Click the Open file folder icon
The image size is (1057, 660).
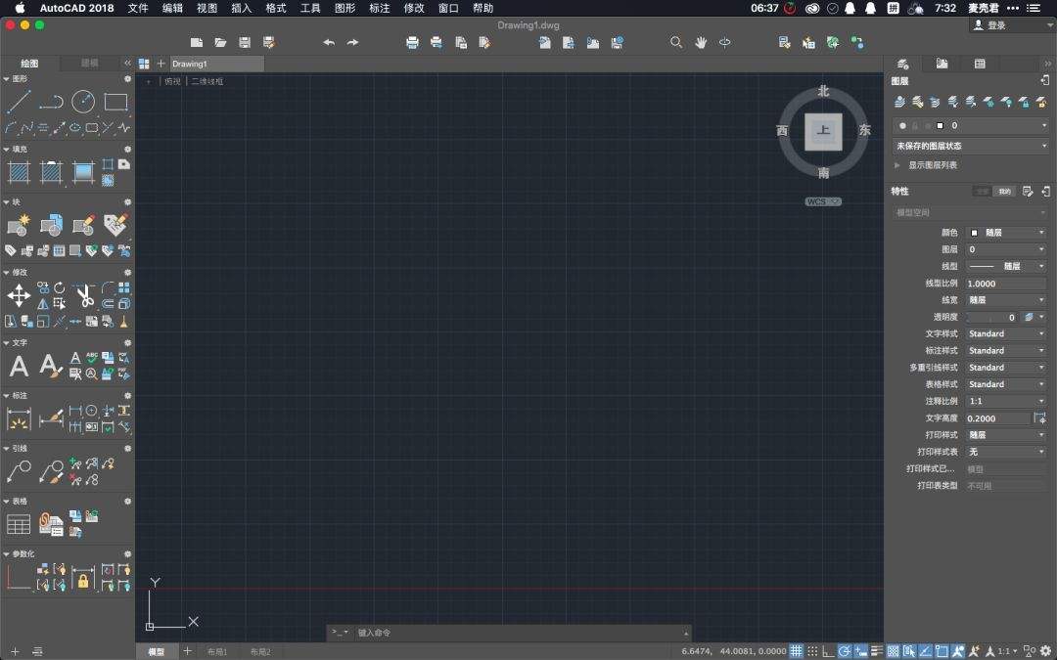220,42
